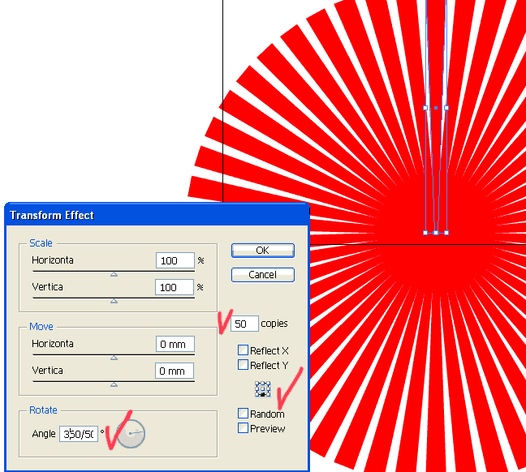Click the Move Vertical mm field
Screen dimensions: 526x472
pos(175,371)
